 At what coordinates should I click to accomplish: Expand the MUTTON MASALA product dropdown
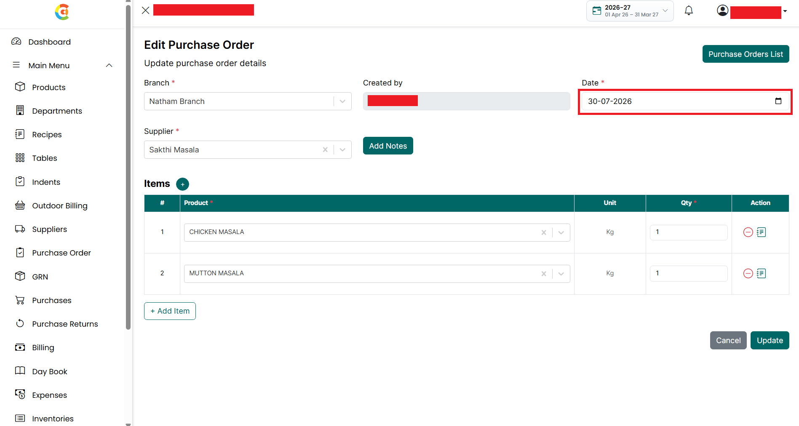[x=561, y=274]
